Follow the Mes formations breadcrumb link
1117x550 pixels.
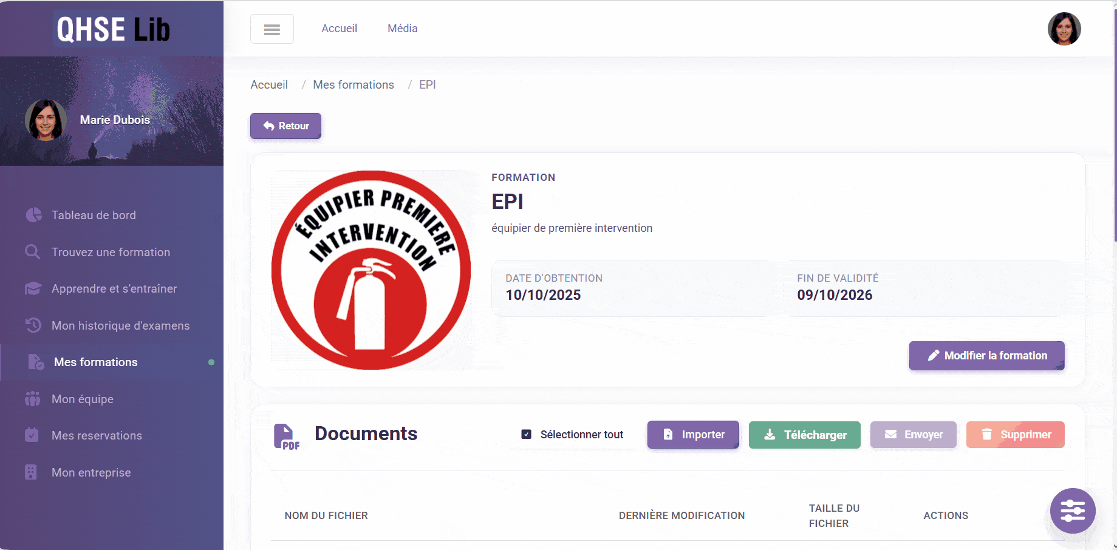353,84
